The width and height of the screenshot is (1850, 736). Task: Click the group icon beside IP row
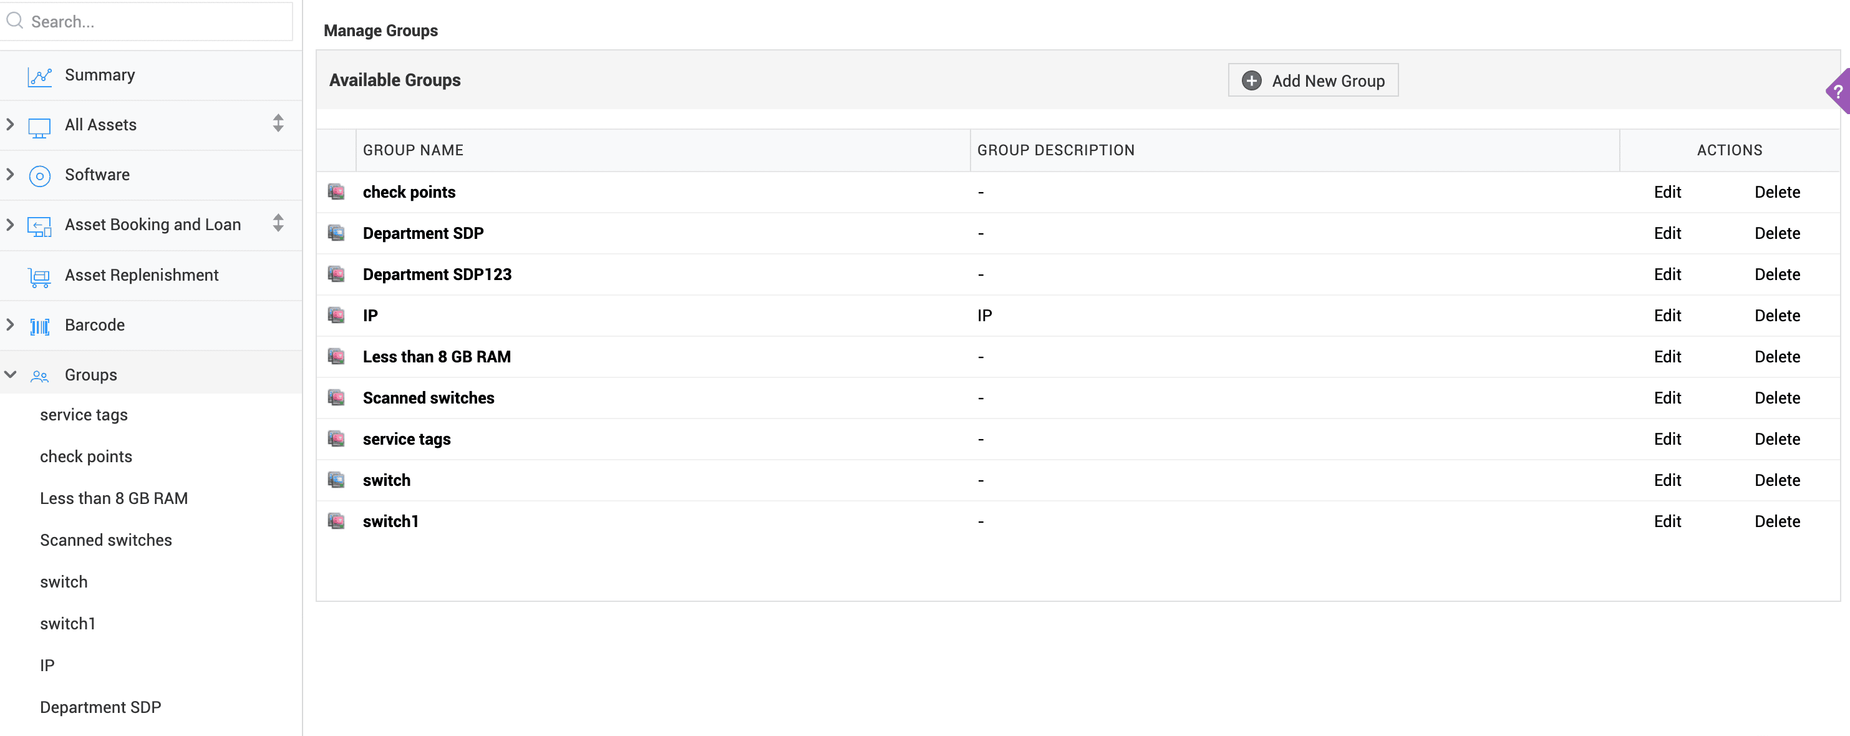[336, 315]
